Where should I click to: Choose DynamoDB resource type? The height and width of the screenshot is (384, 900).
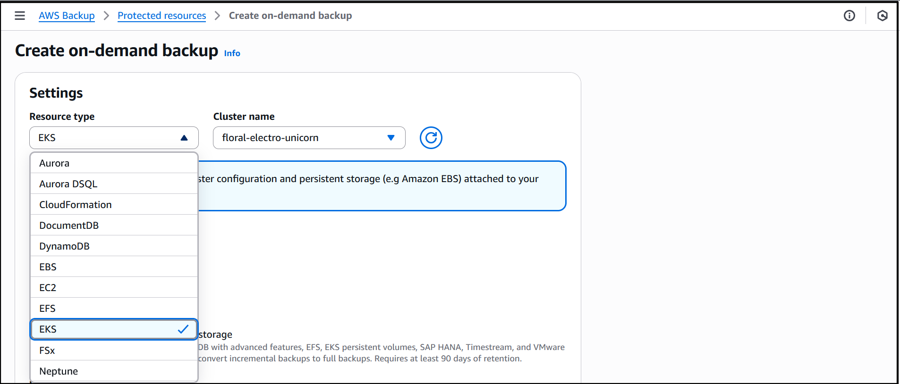coord(114,246)
